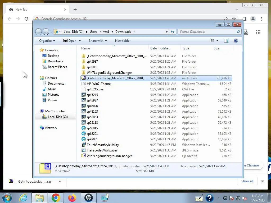Expand the Open button dropdown arrow
The image size is (271, 203).
click(x=80, y=41)
